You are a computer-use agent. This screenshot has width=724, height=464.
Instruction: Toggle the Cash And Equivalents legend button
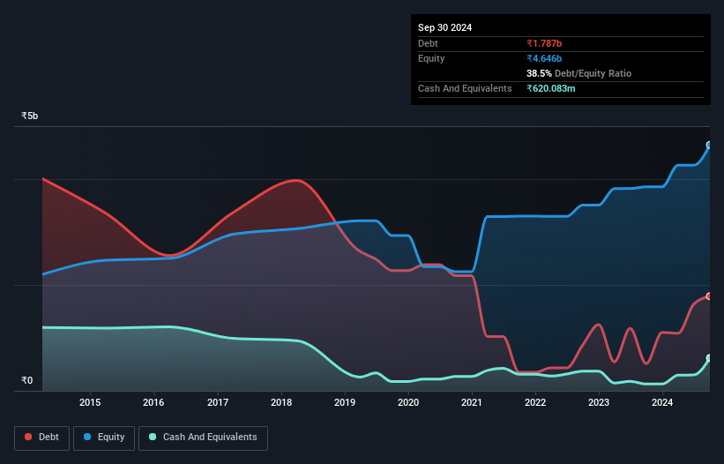coord(203,438)
